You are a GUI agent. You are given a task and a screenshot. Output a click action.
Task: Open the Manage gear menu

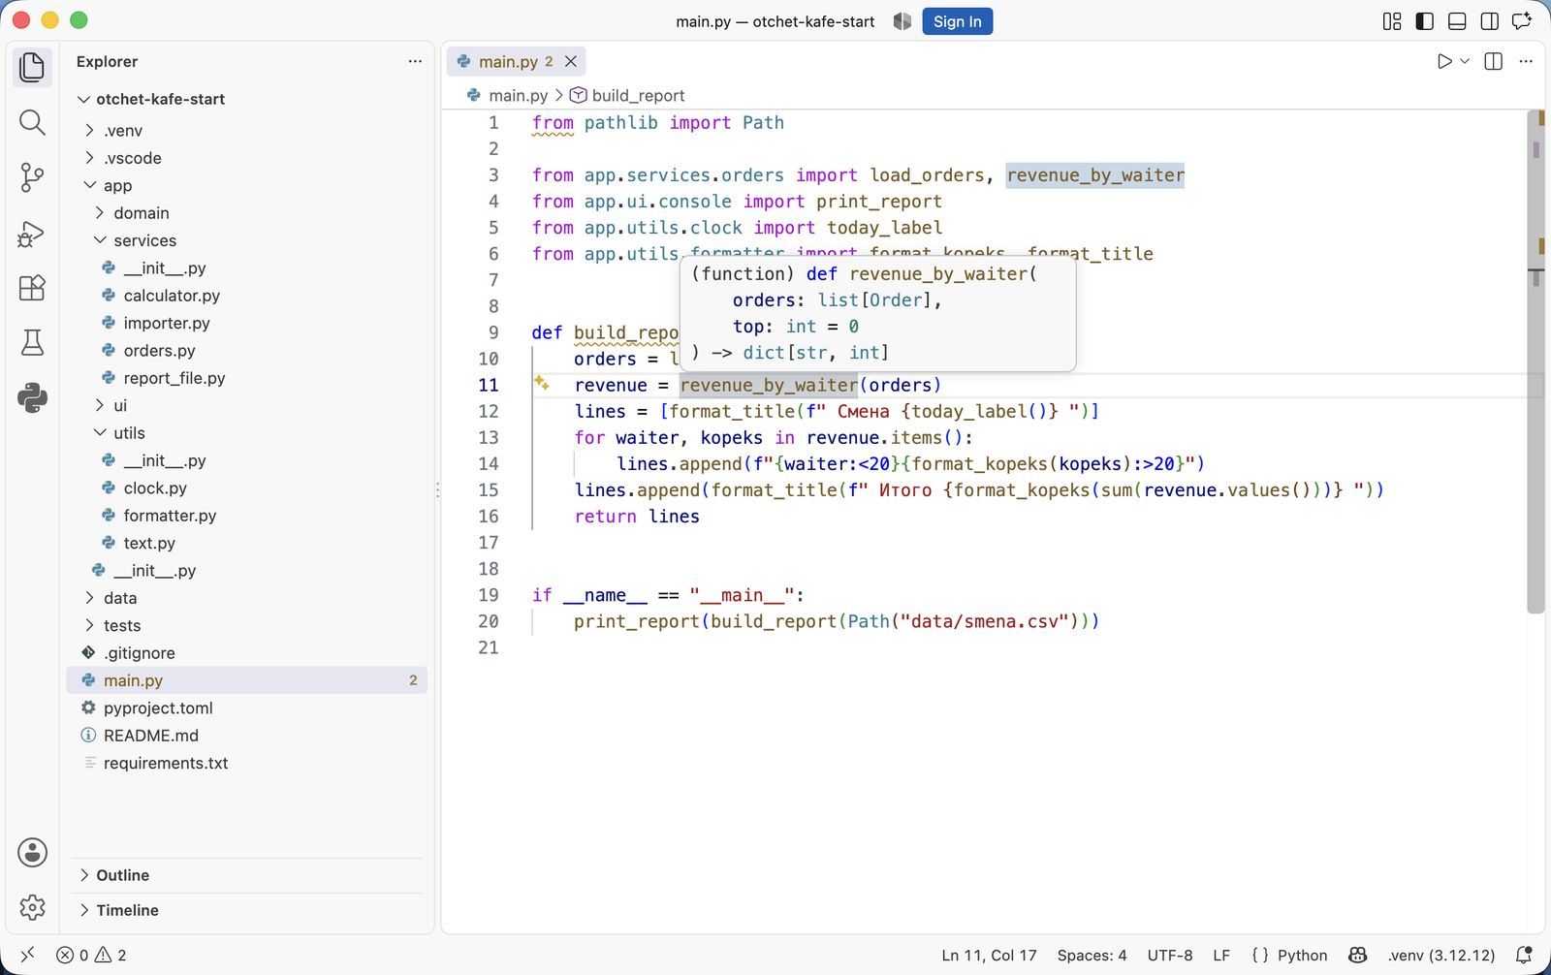32,907
